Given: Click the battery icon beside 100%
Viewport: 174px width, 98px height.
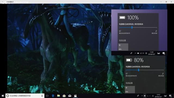Looking at the screenshot, I should (x=122, y=17).
